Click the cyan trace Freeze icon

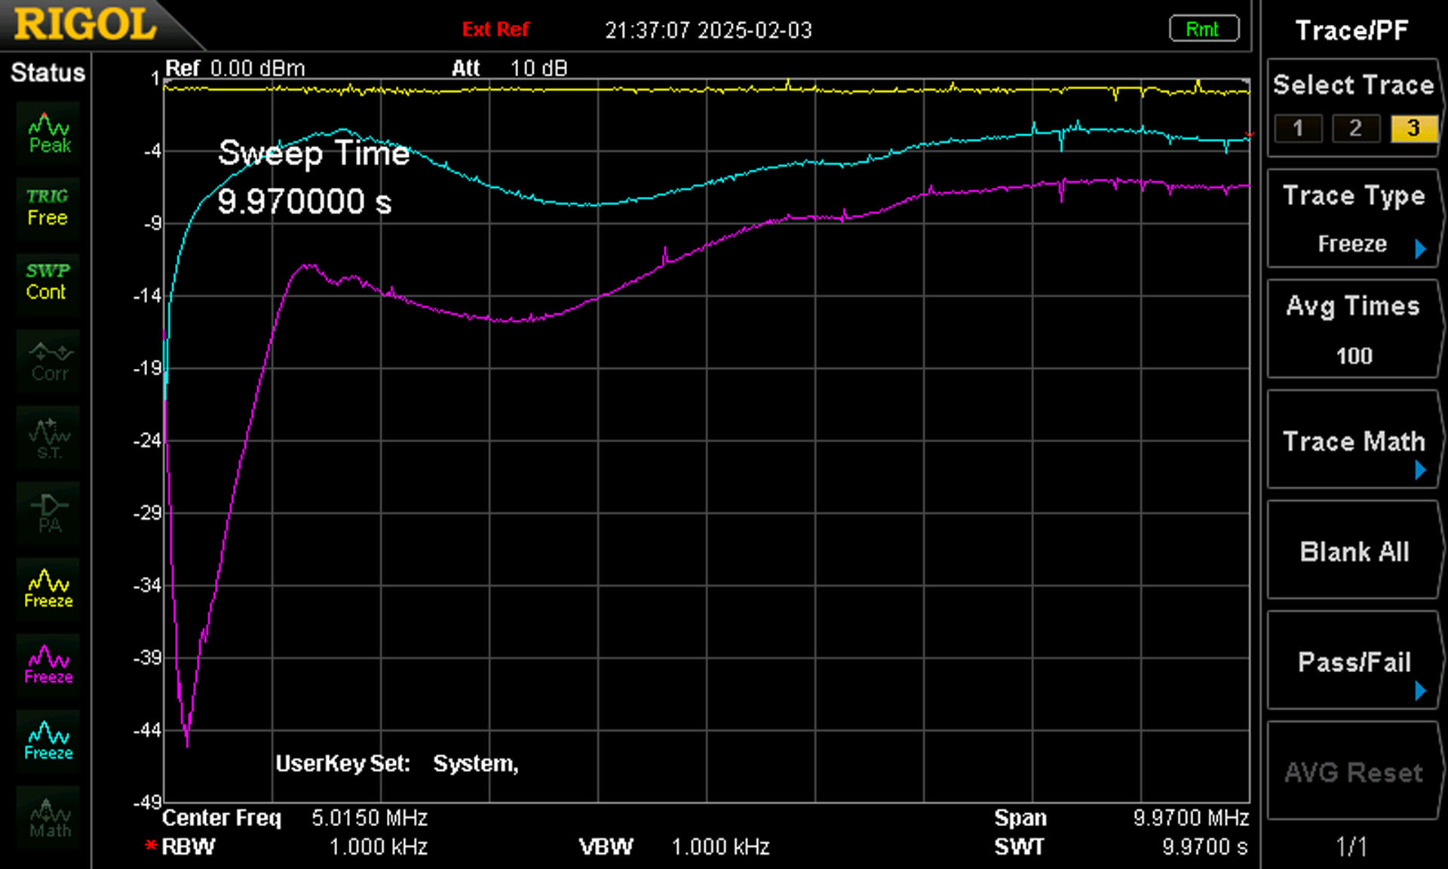[x=48, y=742]
